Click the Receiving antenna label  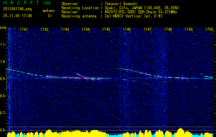point(79,16)
